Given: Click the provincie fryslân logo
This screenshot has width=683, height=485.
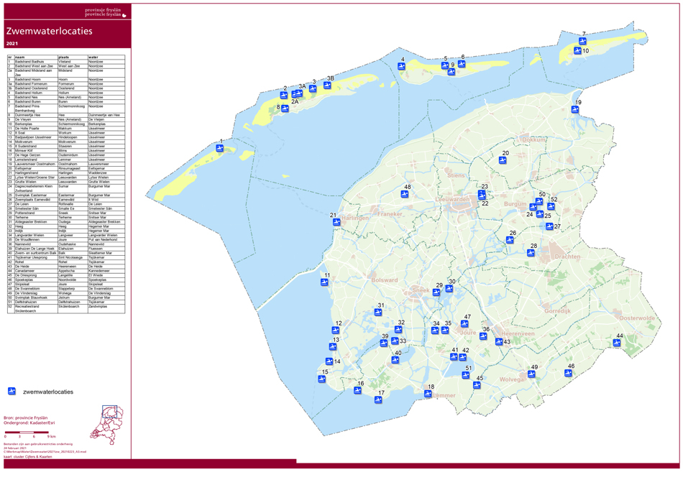Looking at the screenshot, I should [105, 12].
